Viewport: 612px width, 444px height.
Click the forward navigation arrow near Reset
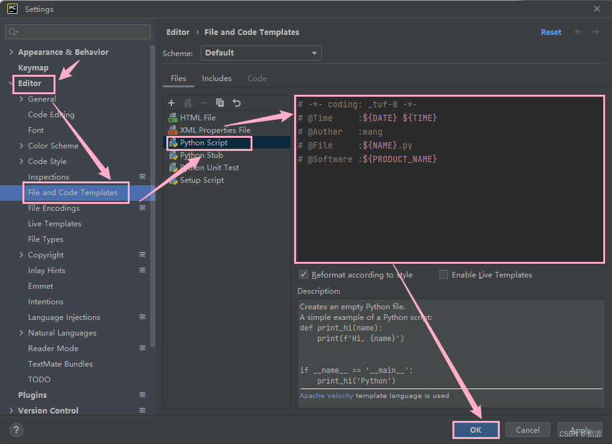(596, 32)
